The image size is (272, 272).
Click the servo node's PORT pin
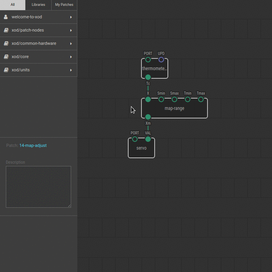[x=135, y=139]
